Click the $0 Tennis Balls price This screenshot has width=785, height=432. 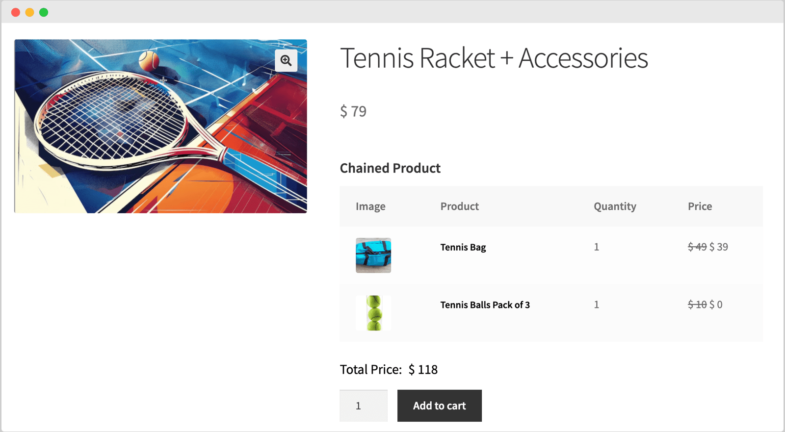(x=716, y=305)
